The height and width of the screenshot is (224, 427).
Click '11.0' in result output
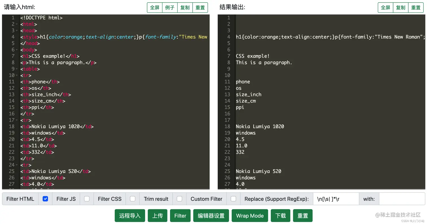click(x=242, y=146)
